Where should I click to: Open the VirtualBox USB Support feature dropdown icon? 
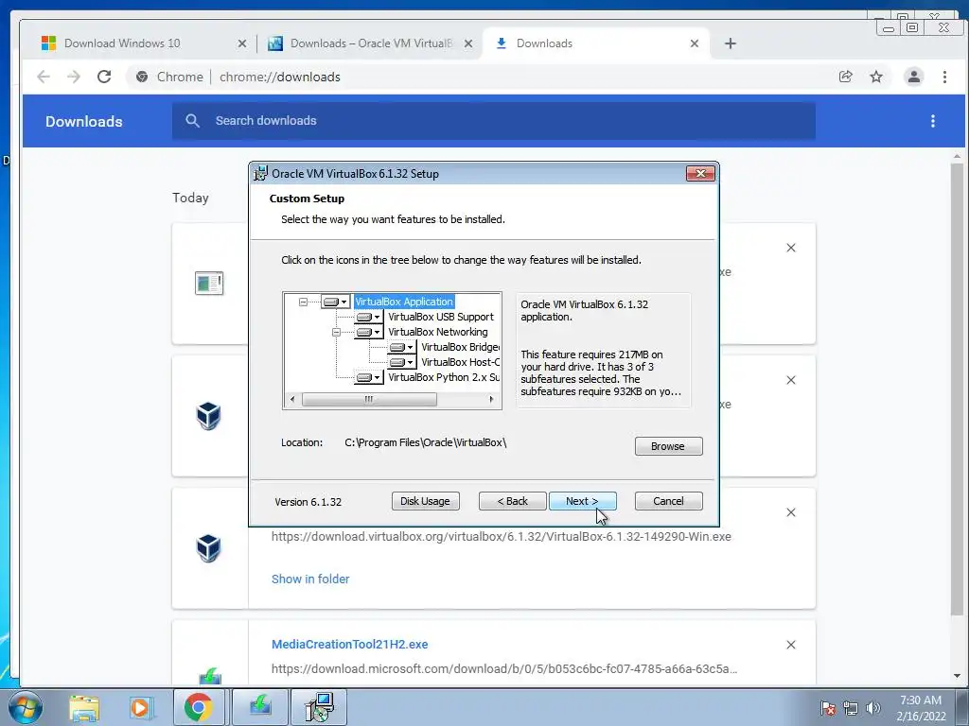[x=368, y=318]
